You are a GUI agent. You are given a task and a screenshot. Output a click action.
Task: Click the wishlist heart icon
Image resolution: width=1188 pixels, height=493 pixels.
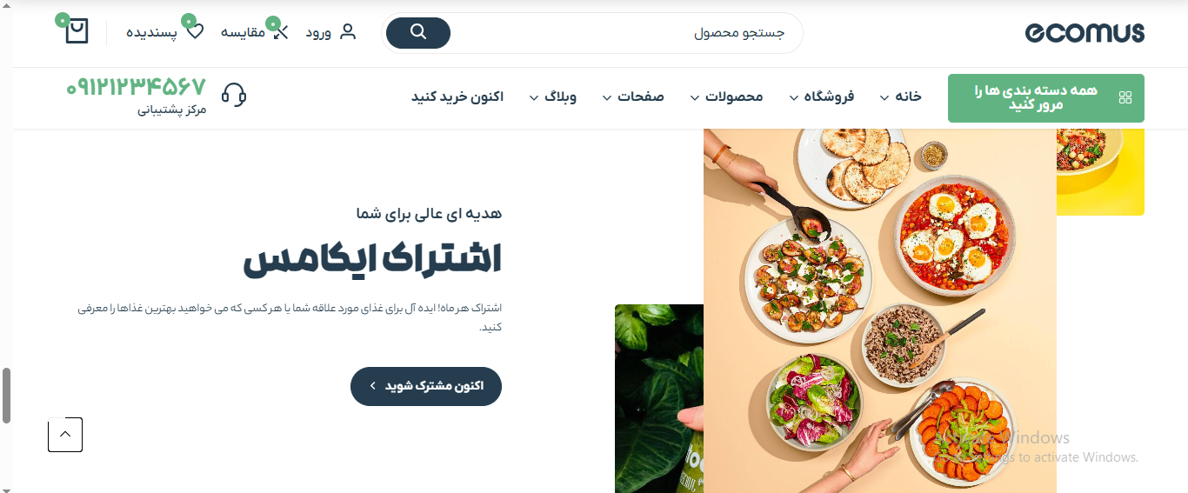coord(196,32)
